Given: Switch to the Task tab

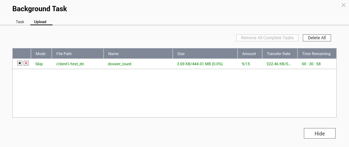Looking at the screenshot, I should click(x=20, y=22).
